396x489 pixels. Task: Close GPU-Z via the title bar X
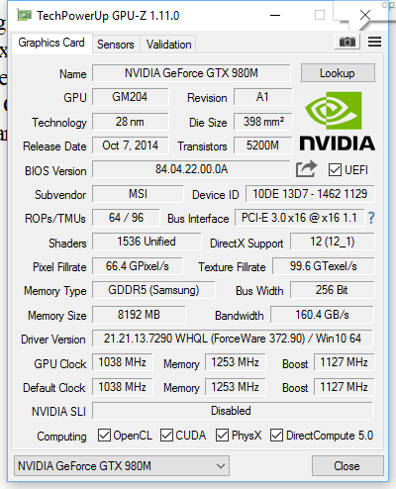pos(365,15)
